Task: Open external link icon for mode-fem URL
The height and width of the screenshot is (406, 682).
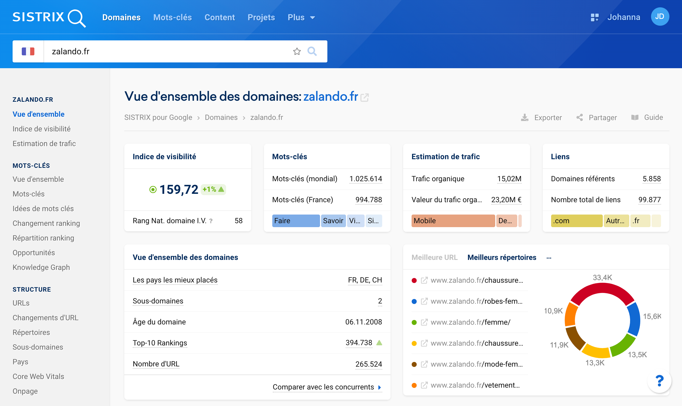Action: [424, 364]
